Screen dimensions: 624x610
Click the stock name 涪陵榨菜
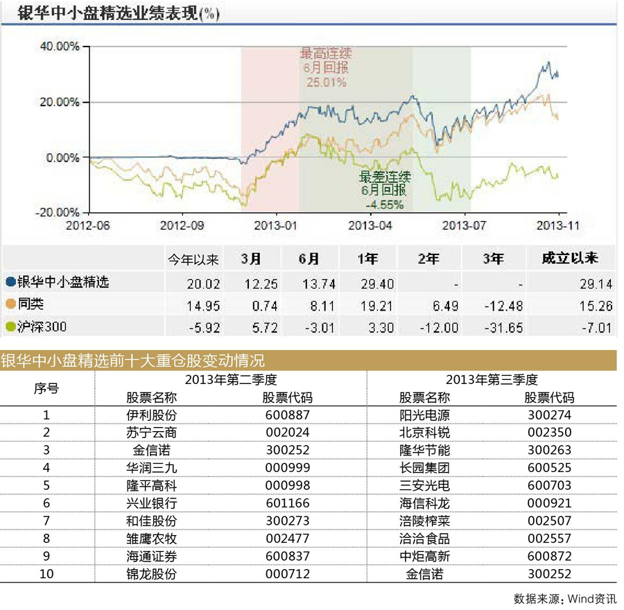(x=424, y=521)
